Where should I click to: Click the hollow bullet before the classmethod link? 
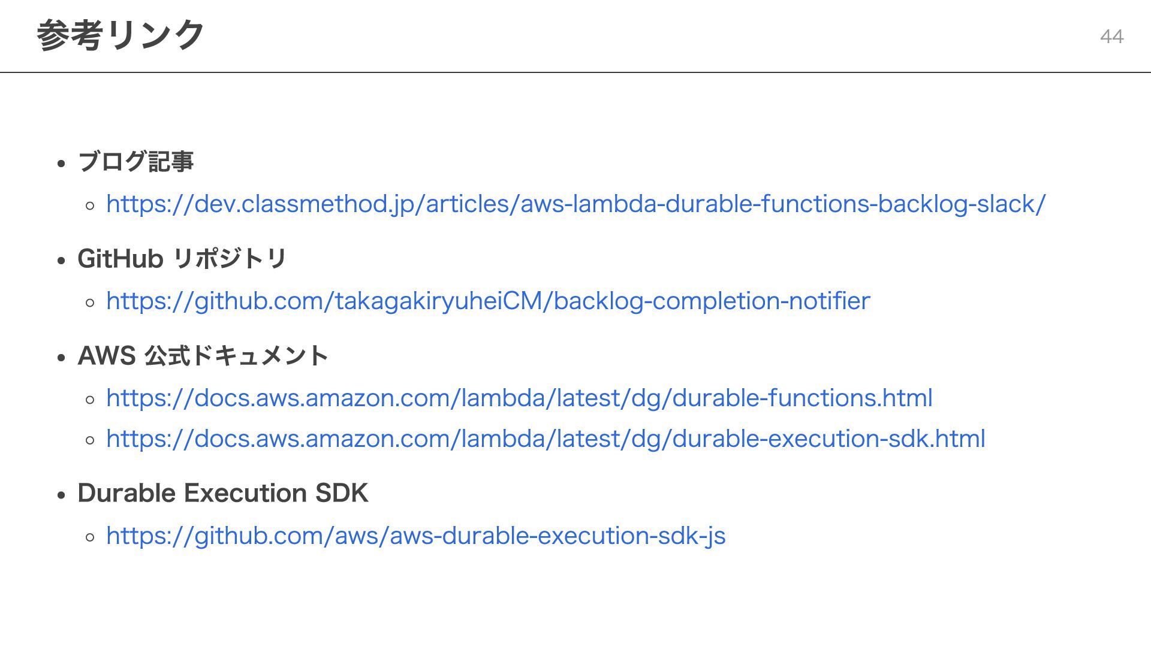click(x=90, y=206)
